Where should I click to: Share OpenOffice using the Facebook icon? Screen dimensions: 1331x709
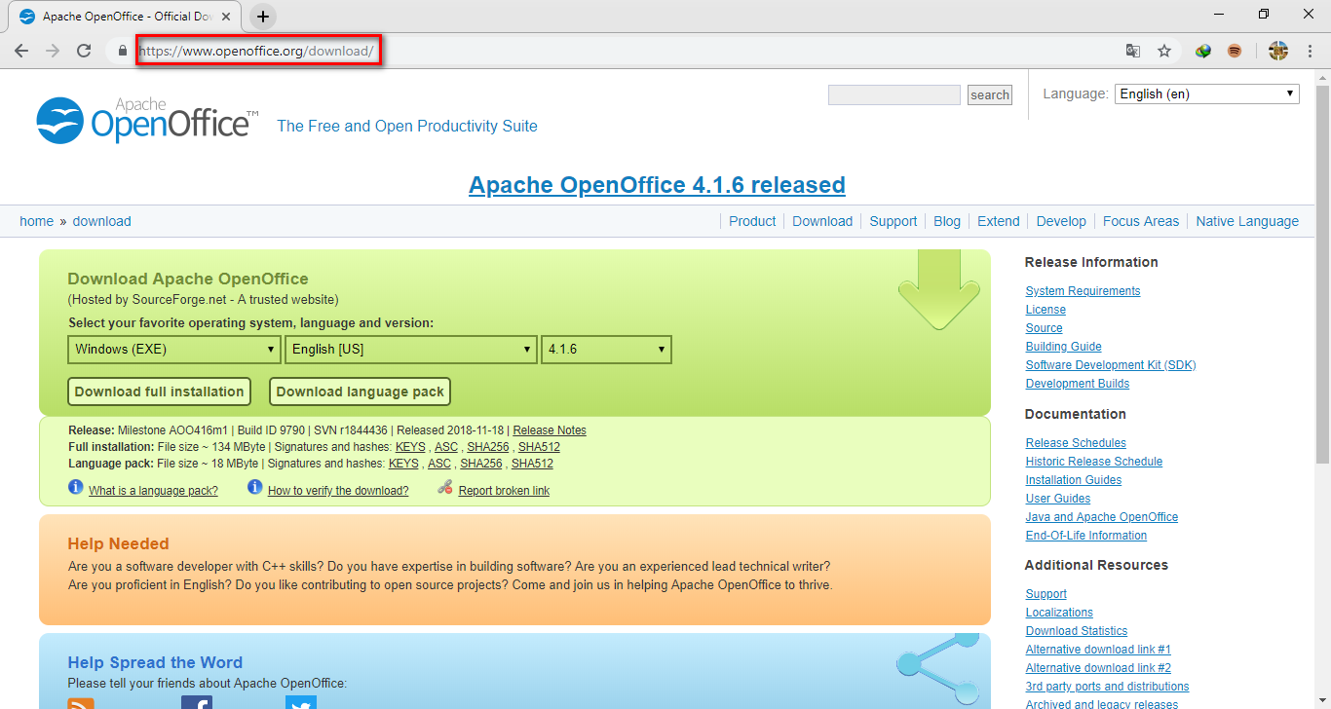(x=196, y=701)
